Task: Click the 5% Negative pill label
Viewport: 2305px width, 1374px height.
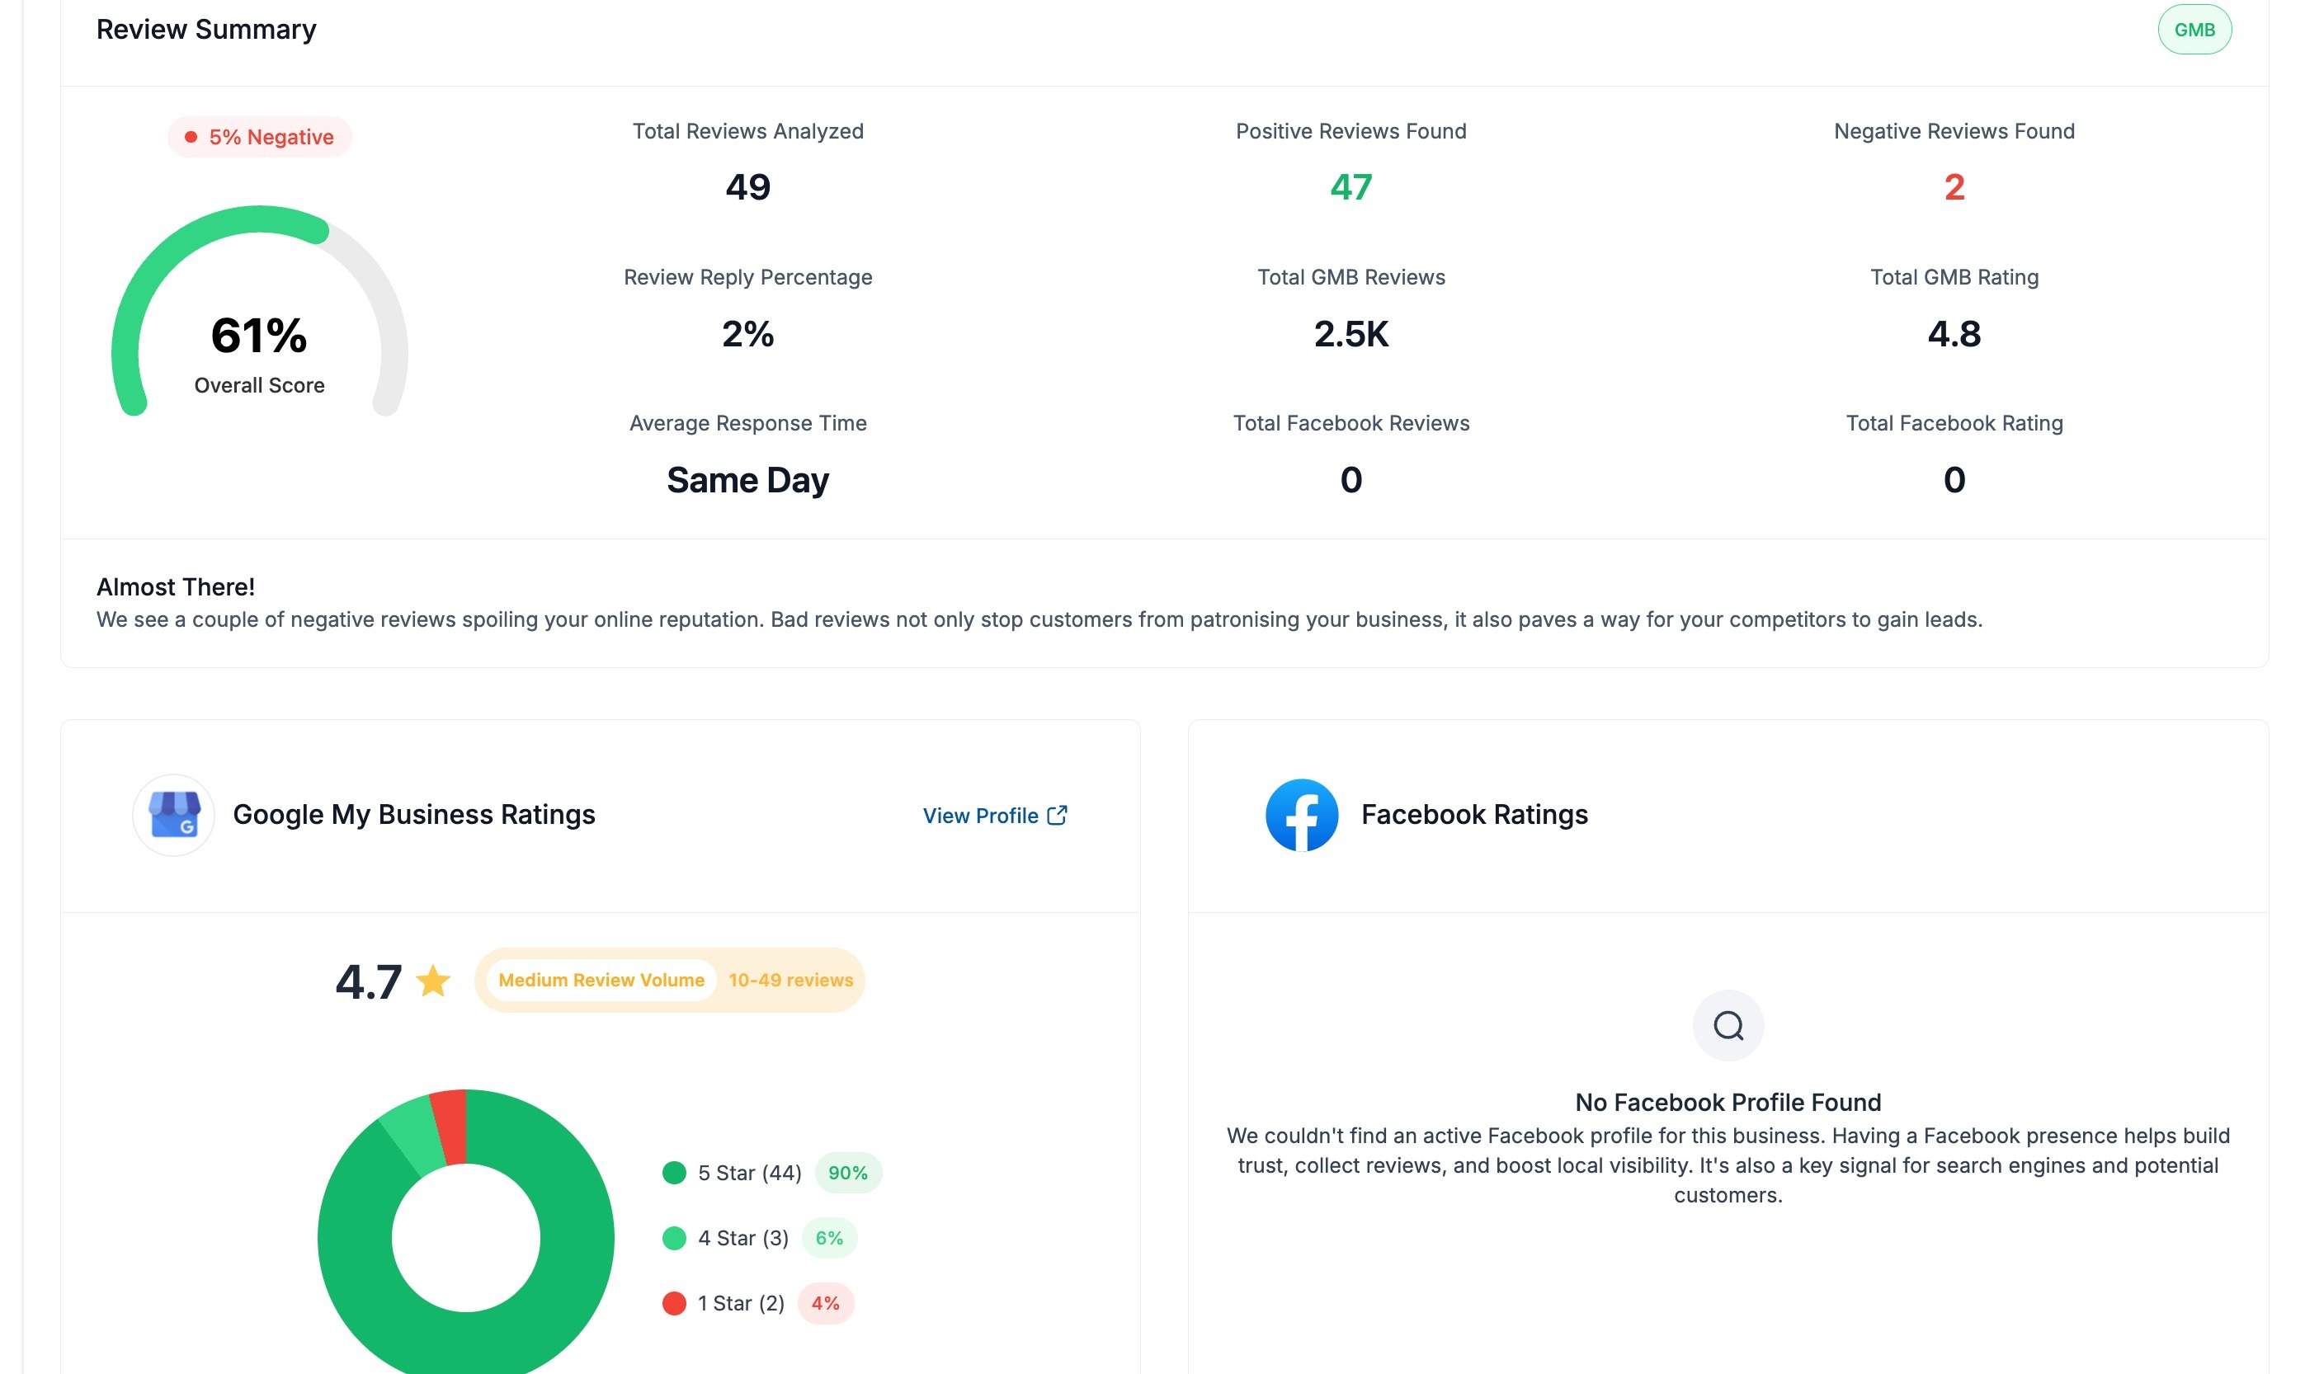Action: click(260, 137)
